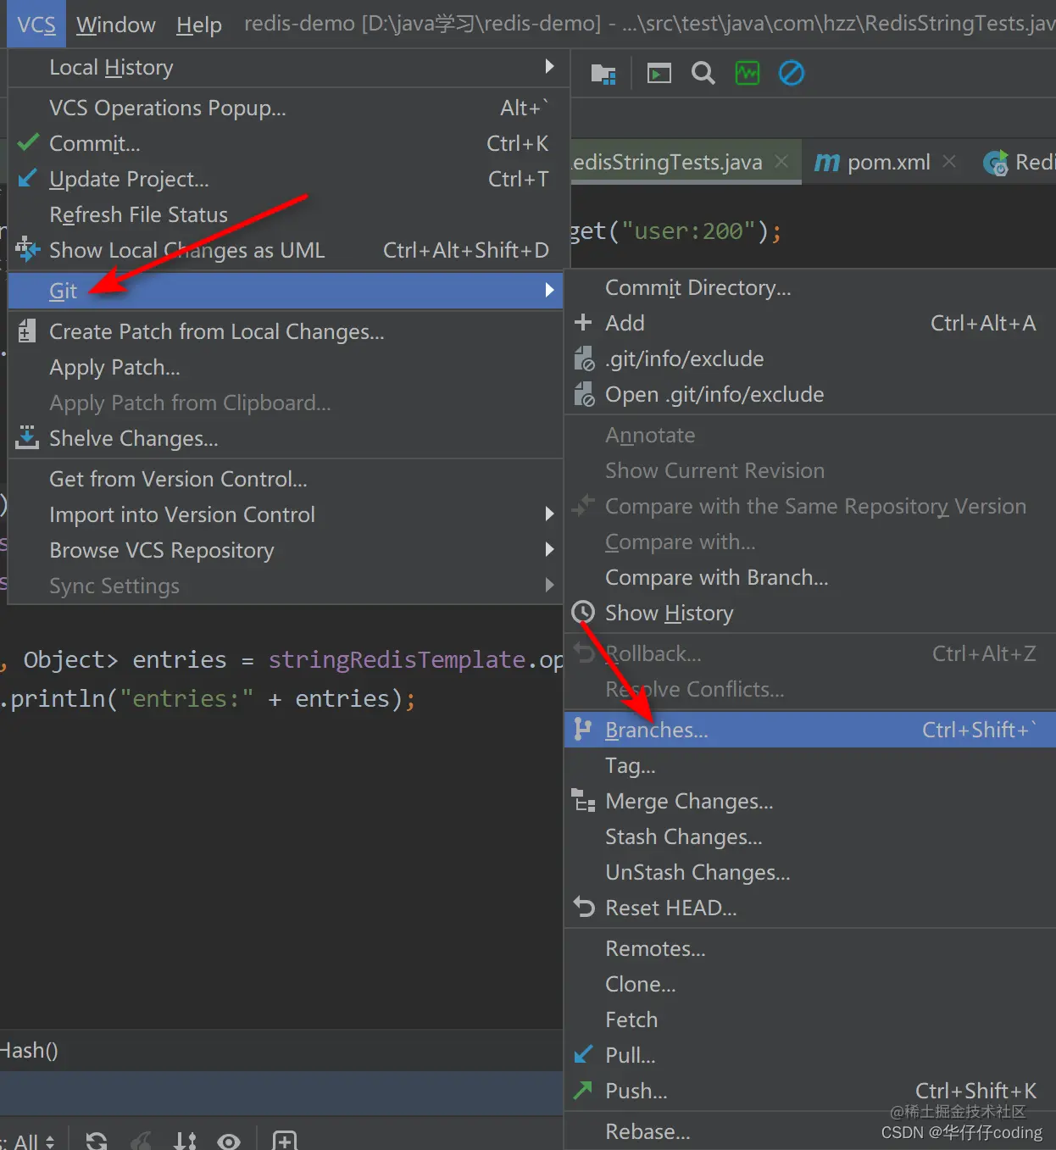
Task: Choose Pull... in Git submenu
Action: click(810, 1055)
